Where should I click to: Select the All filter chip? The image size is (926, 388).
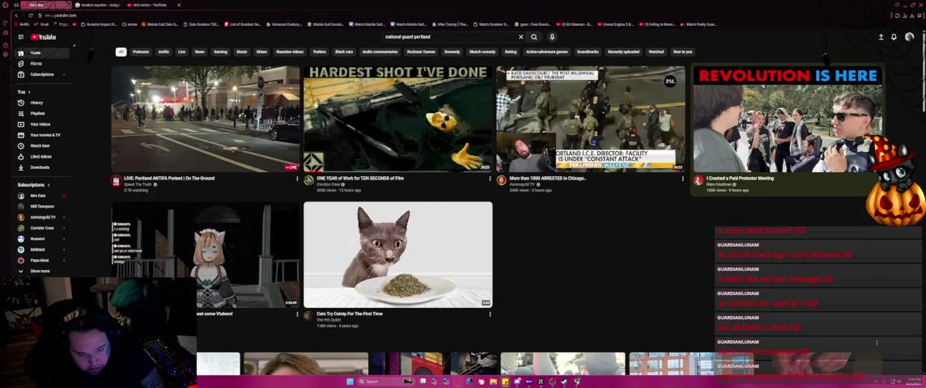(121, 52)
